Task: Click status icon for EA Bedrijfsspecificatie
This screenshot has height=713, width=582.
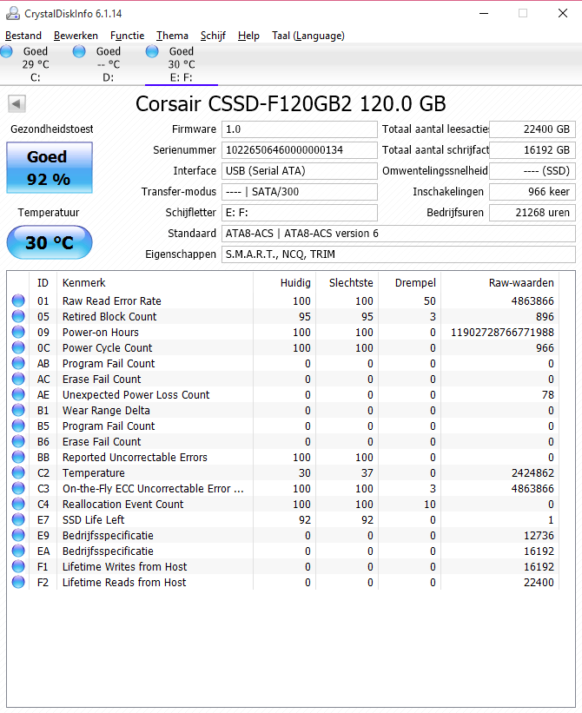Action: pyautogui.click(x=18, y=551)
